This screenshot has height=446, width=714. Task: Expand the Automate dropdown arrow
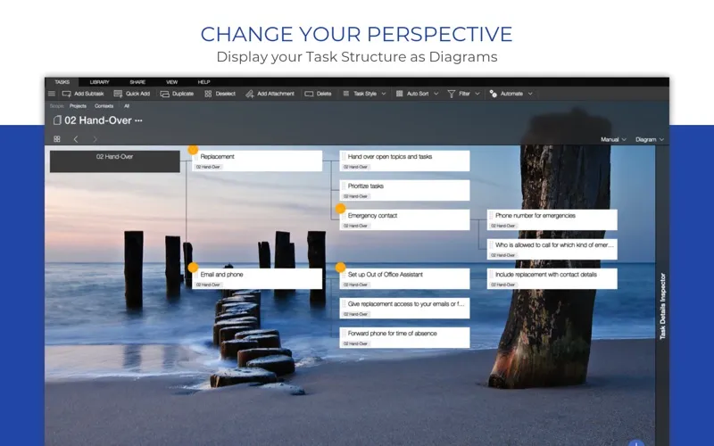coord(530,94)
